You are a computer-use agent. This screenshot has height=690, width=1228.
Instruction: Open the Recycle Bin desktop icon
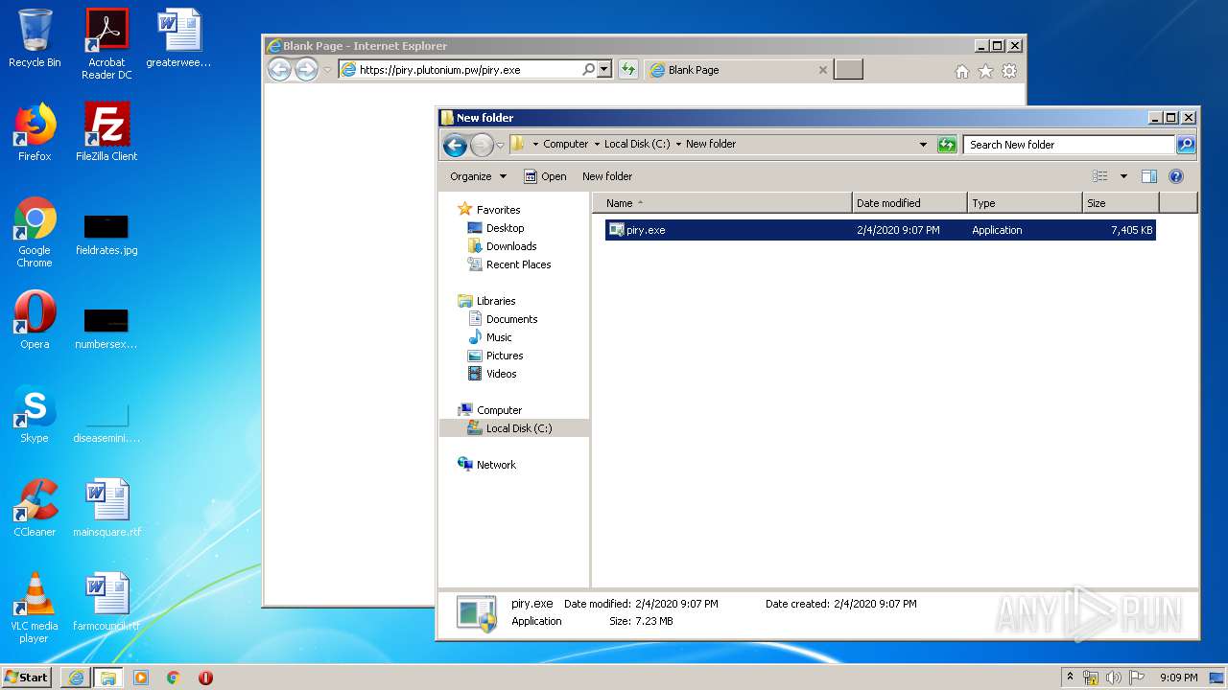pyautogui.click(x=35, y=38)
